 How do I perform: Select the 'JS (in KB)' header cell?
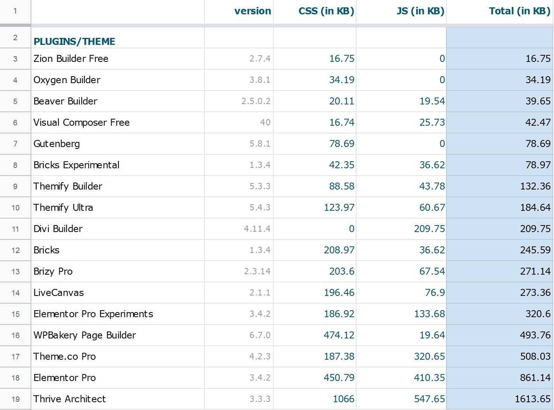pos(401,11)
